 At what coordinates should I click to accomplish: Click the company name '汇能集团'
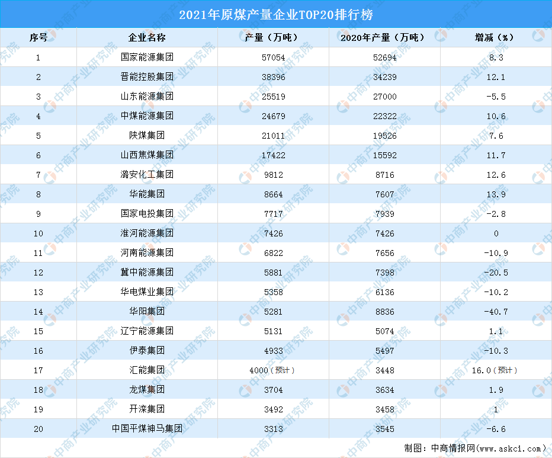(147, 370)
